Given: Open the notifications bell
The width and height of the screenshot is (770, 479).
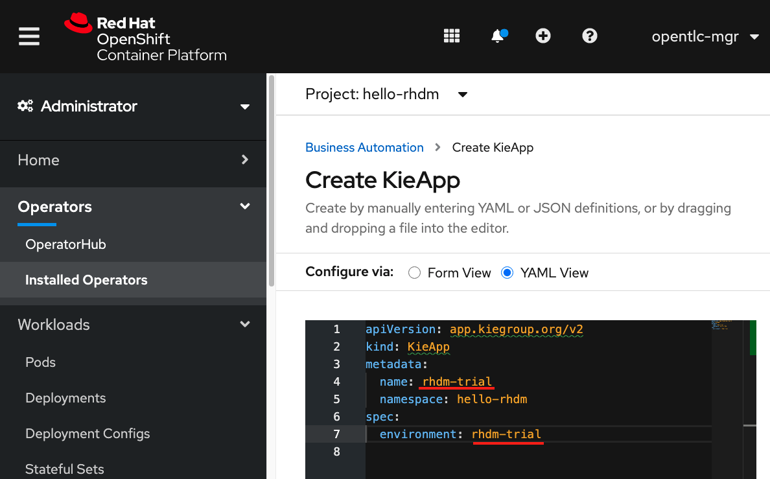Looking at the screenshot, I should point(498,36).
